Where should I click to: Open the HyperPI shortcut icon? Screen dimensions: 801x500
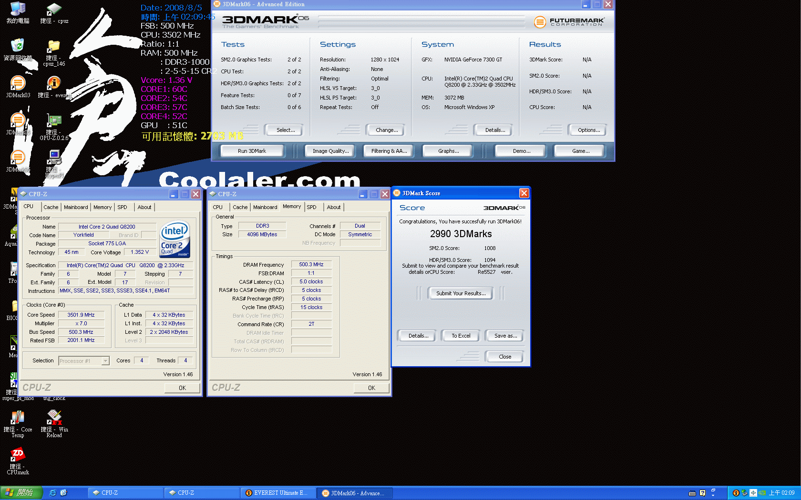pyautogui.click(x=54, y=163)
